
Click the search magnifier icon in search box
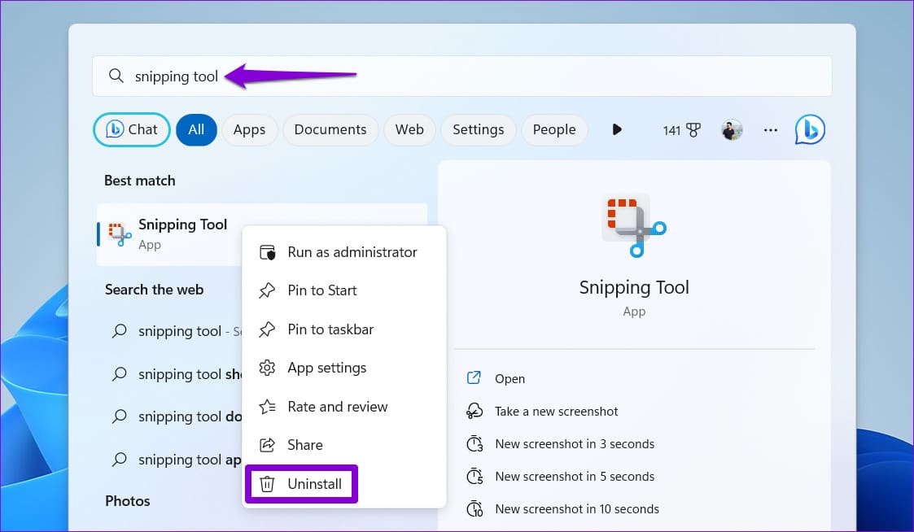(x=116, y=76)
